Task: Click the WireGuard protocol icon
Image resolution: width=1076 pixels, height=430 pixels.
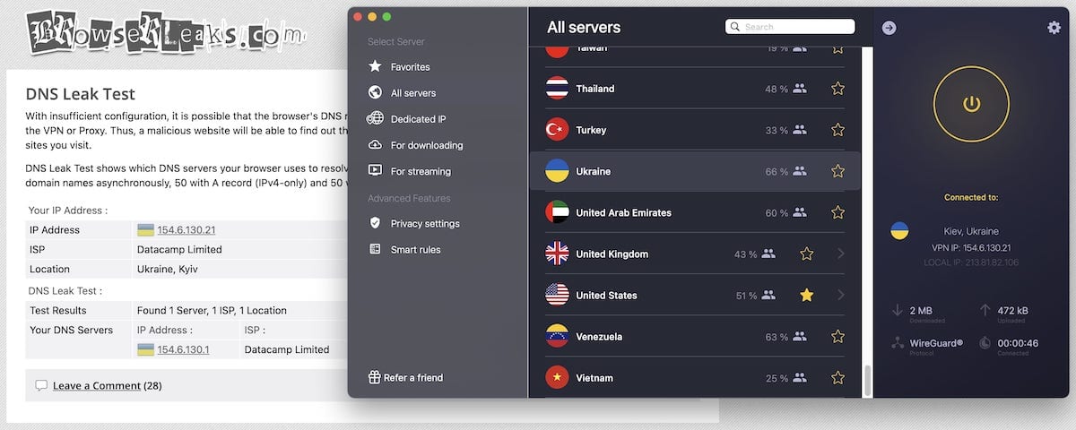Action: (x=897, y=342)
